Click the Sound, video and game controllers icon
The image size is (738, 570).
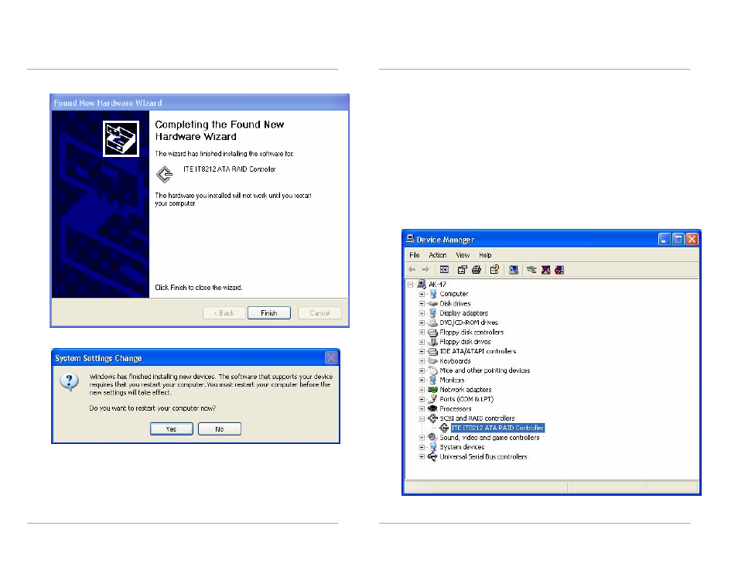point(432,437)
